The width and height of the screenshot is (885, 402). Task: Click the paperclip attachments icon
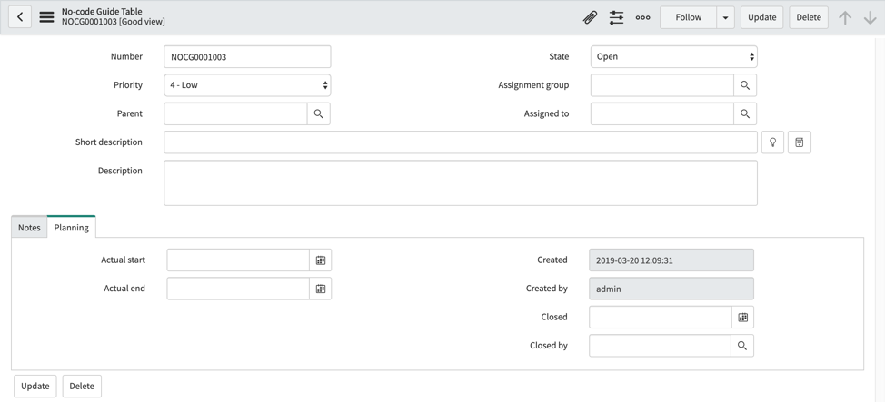[590, 17]
